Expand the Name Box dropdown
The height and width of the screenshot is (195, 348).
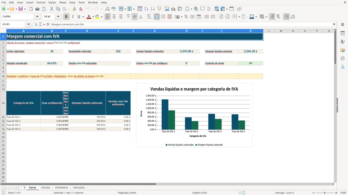click(x=28, y=25)
